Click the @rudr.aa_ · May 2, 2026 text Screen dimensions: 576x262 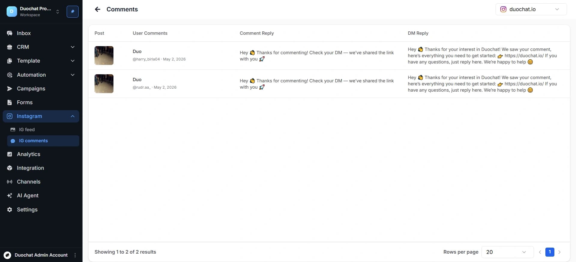pos(155,87)
